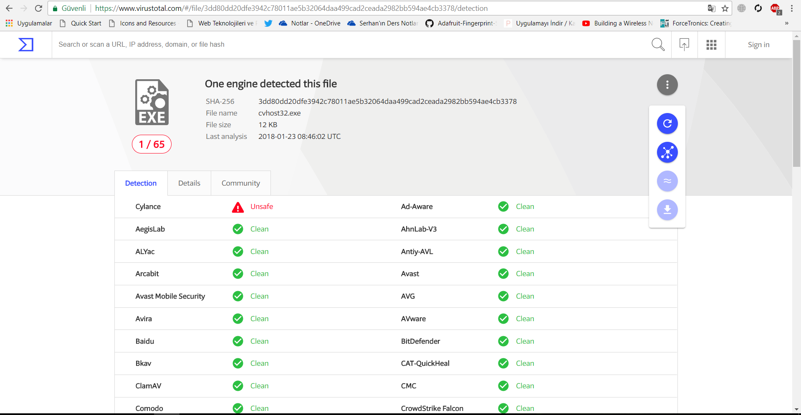Click the file name cvhost32.exe
Screen dimensions: 801x415
(x=279, y=113)
